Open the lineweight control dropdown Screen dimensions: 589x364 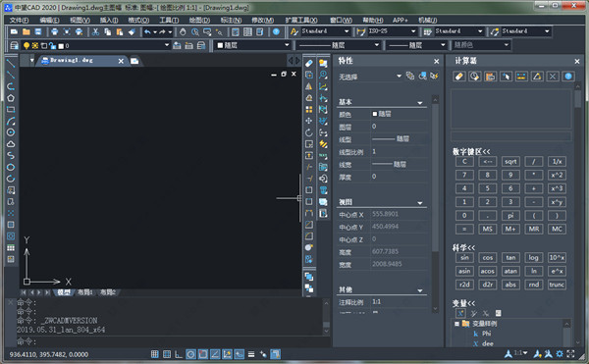443,45
